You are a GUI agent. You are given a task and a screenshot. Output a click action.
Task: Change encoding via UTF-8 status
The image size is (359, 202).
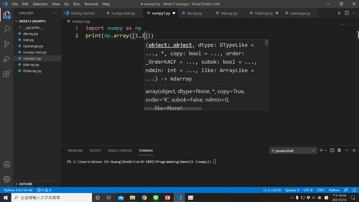pyautogui.click(x=308, y=190)
